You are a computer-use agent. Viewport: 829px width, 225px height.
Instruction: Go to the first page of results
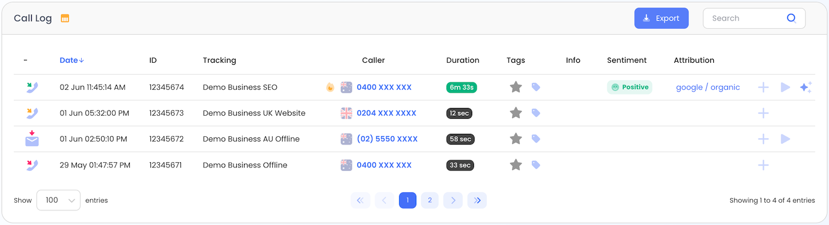pos(360,200)
